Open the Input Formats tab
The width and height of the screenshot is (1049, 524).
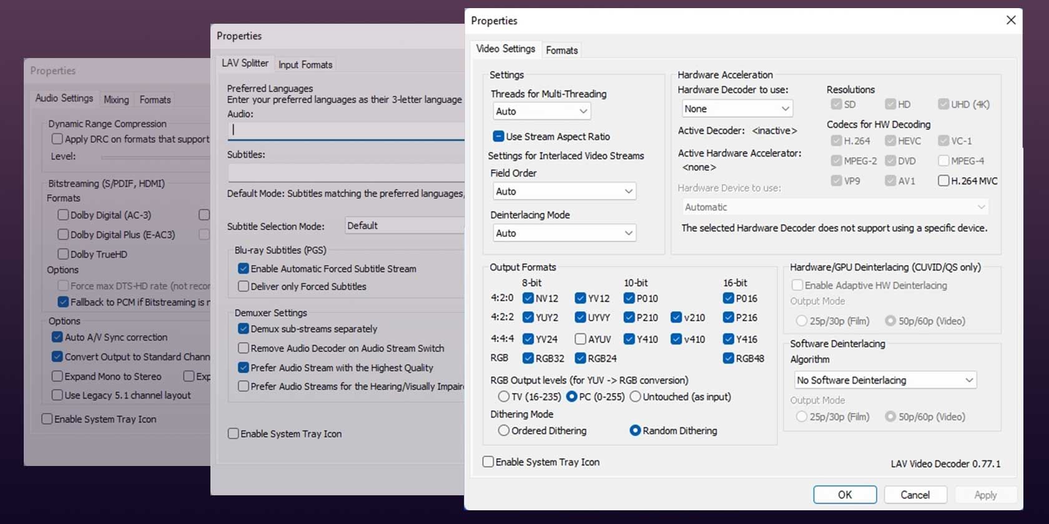[x=305, y=64]
